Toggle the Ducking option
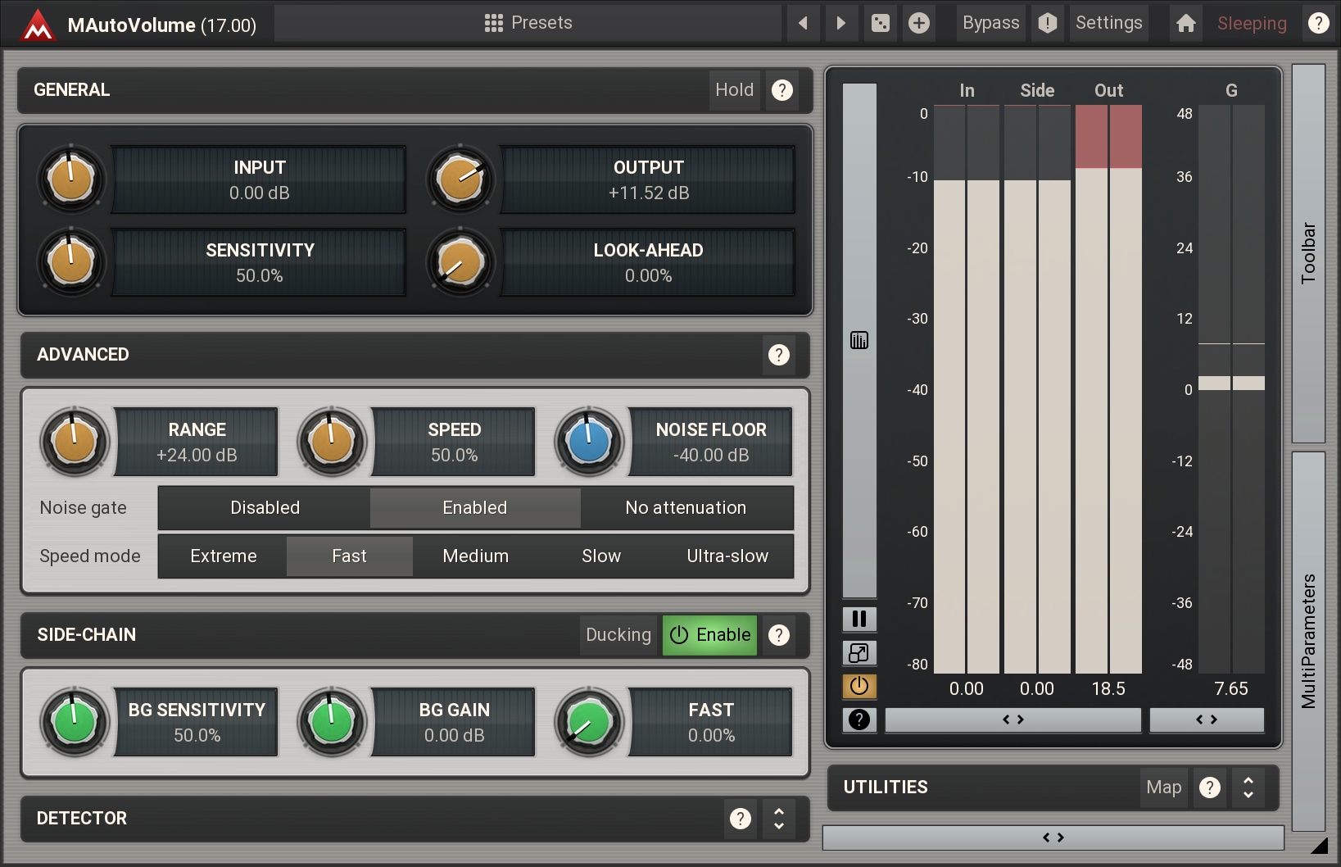The image size is (1341, 867). (x=618, y=635)
